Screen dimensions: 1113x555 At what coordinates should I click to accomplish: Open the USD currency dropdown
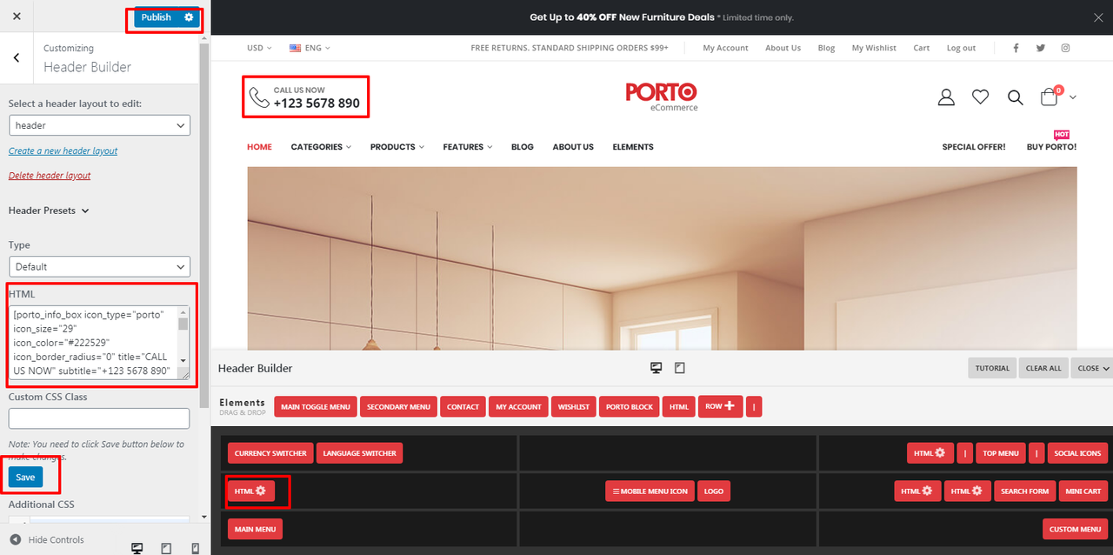(x=259, y=48)
